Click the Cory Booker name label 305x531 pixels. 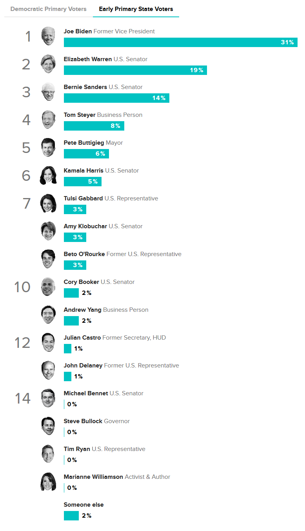click(x=82, y=282)
